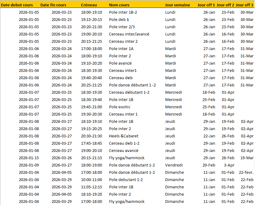Select the 'Date fin cours' header cell

[53, 5]
